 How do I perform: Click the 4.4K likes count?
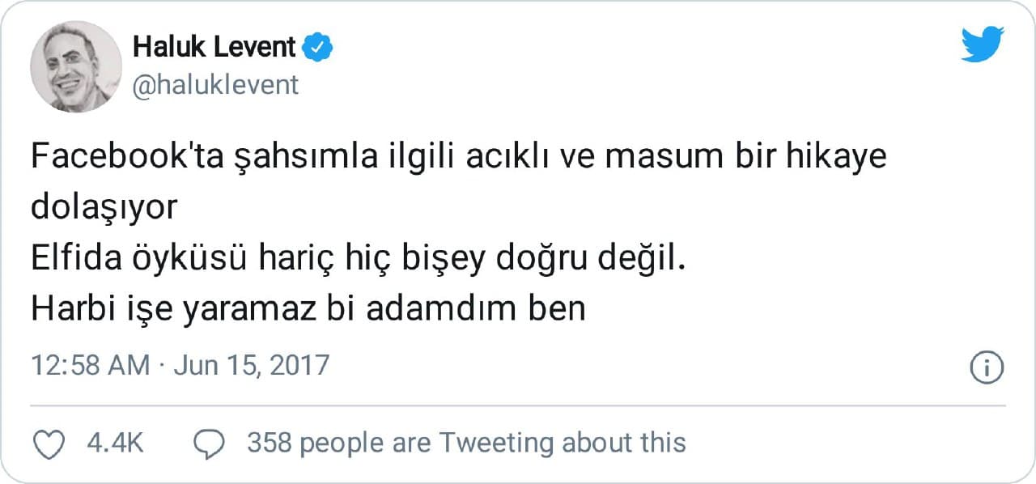click(115, 443)
